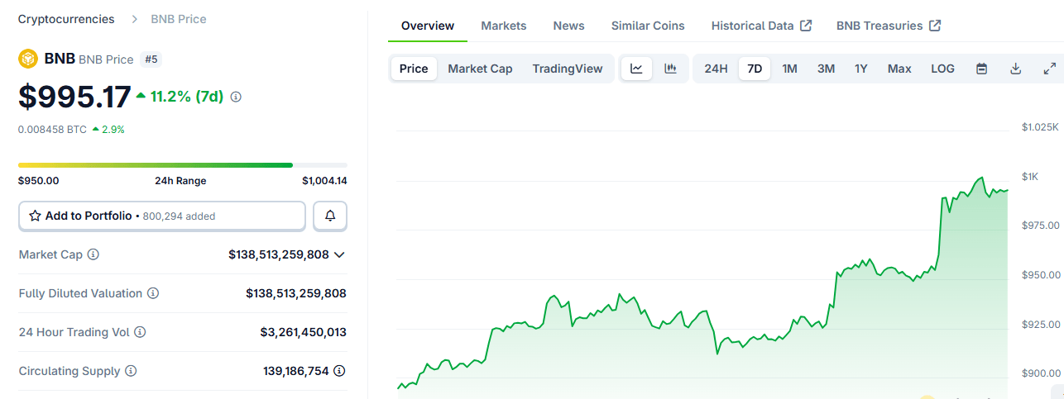The image size is (1064, 399).
Task: Open the Overview tab
Action: [428, 26]
